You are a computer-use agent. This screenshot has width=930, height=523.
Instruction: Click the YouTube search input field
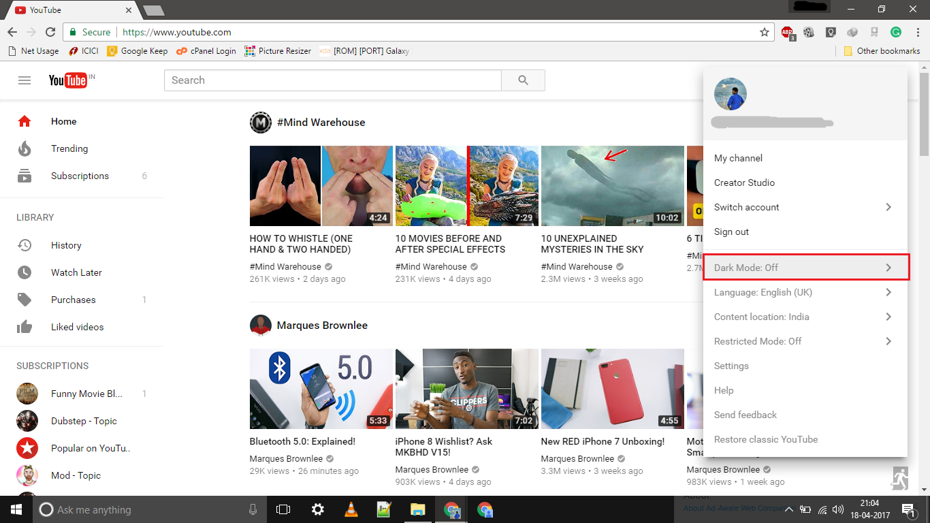(x=333, y=80)
